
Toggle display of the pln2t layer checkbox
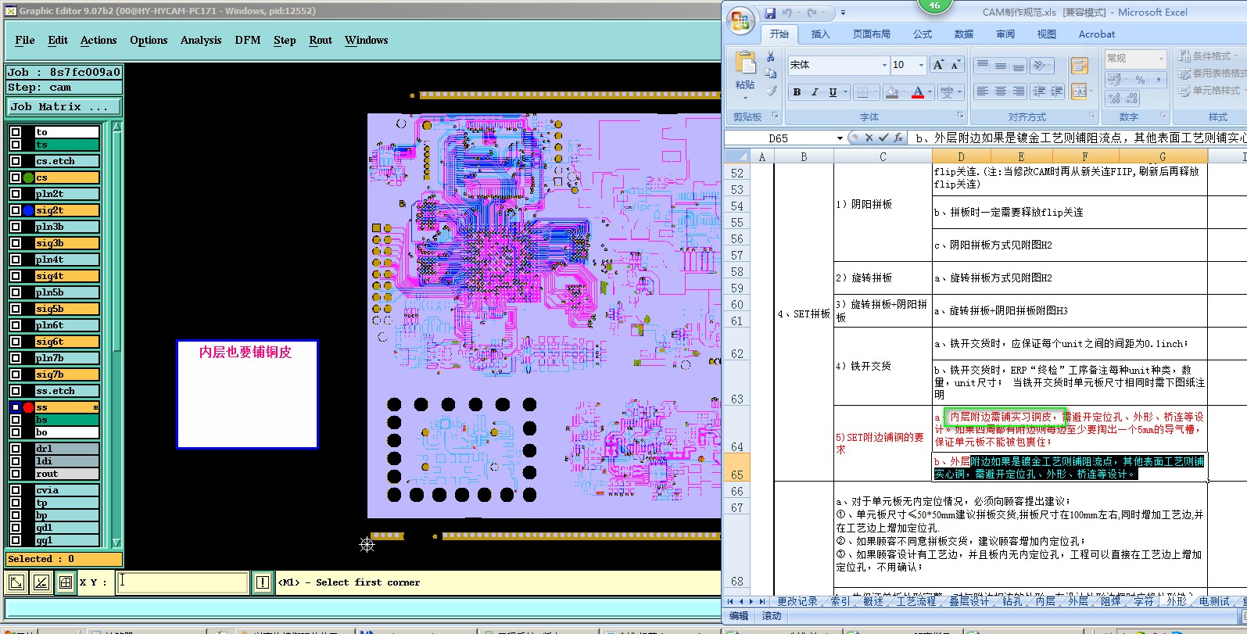(x=16, y=194)
